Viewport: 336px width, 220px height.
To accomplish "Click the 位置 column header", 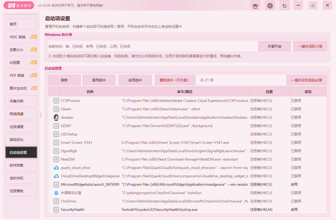I will pyautogui.click(x=269, y=92).
